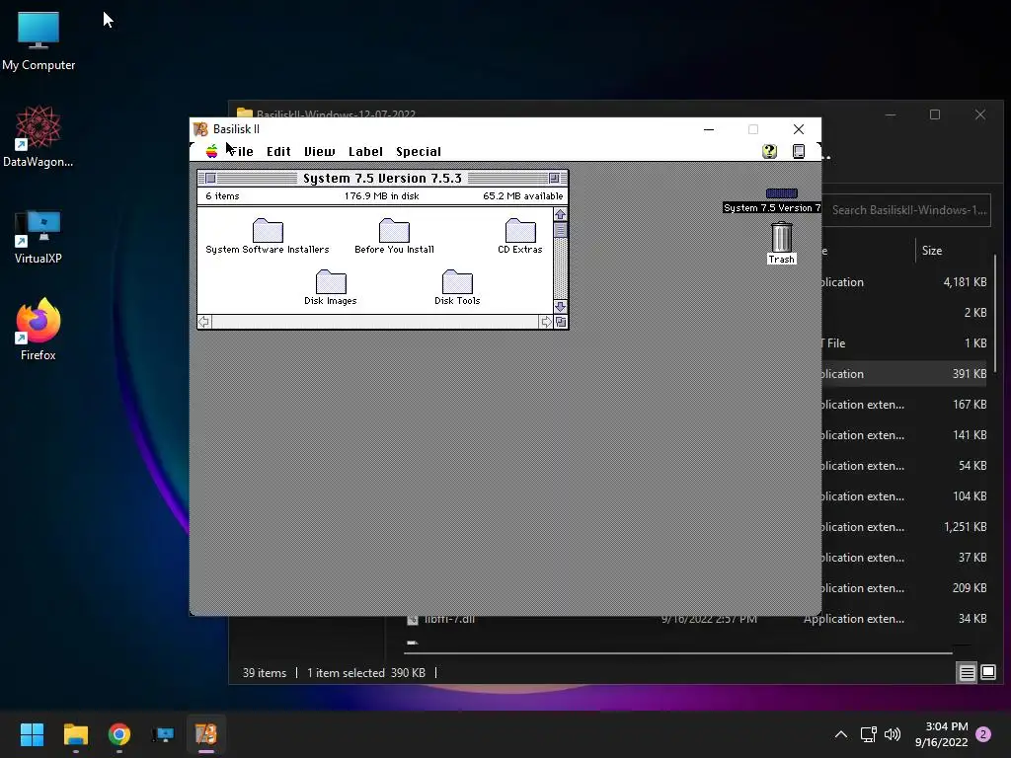Click the Basilisk II taskbar icon
This screenshot has height=758, width=1011.
(206, 734)
